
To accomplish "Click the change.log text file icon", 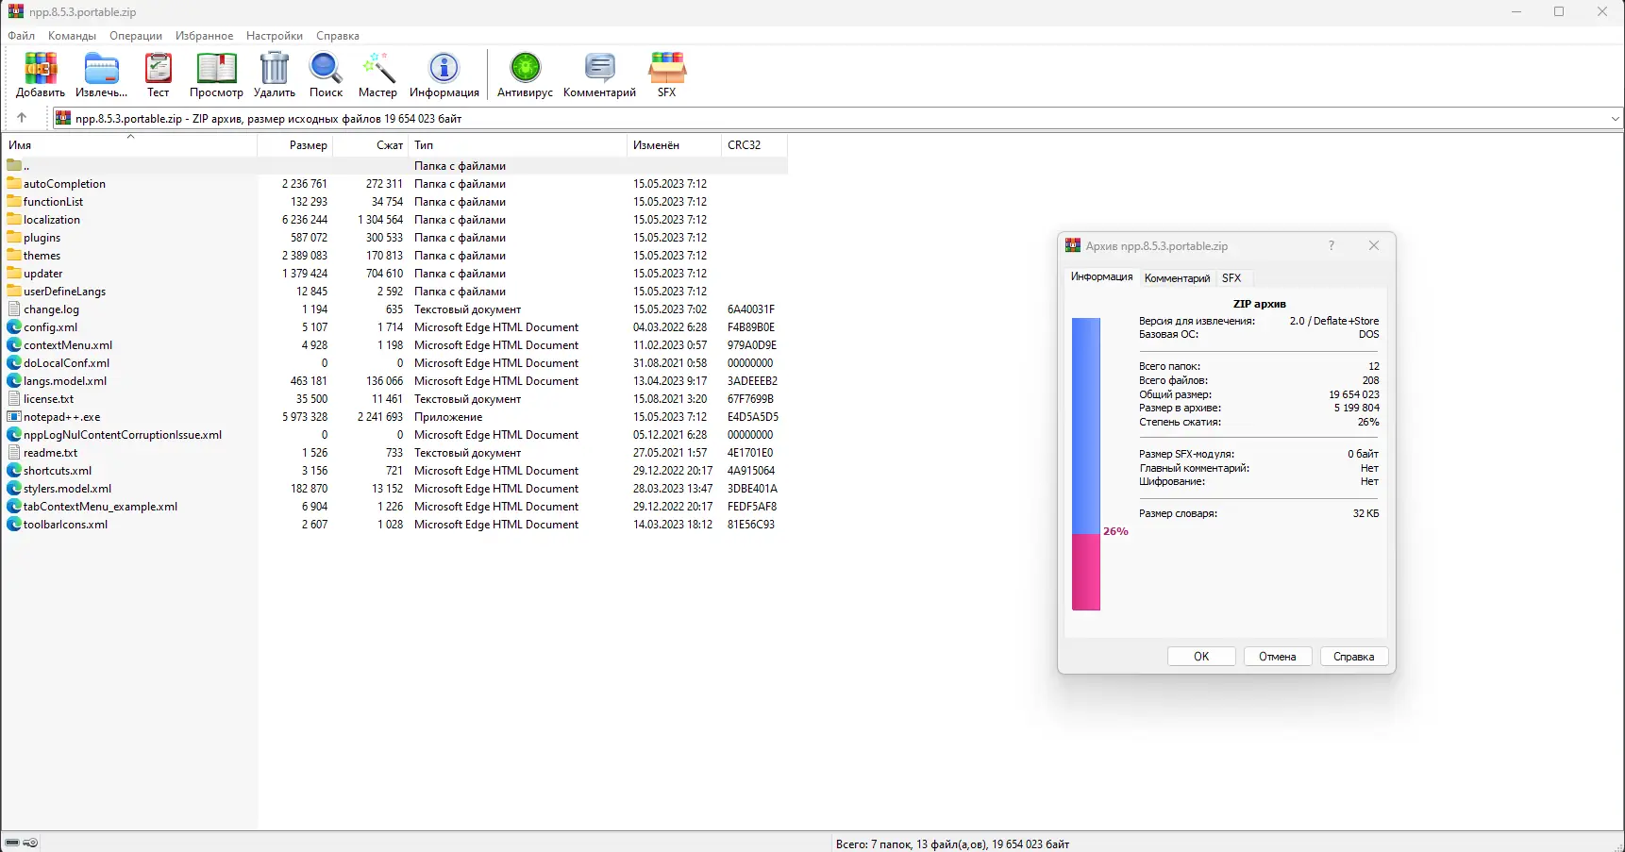I will pyautogui.click(x=14, y=309).
